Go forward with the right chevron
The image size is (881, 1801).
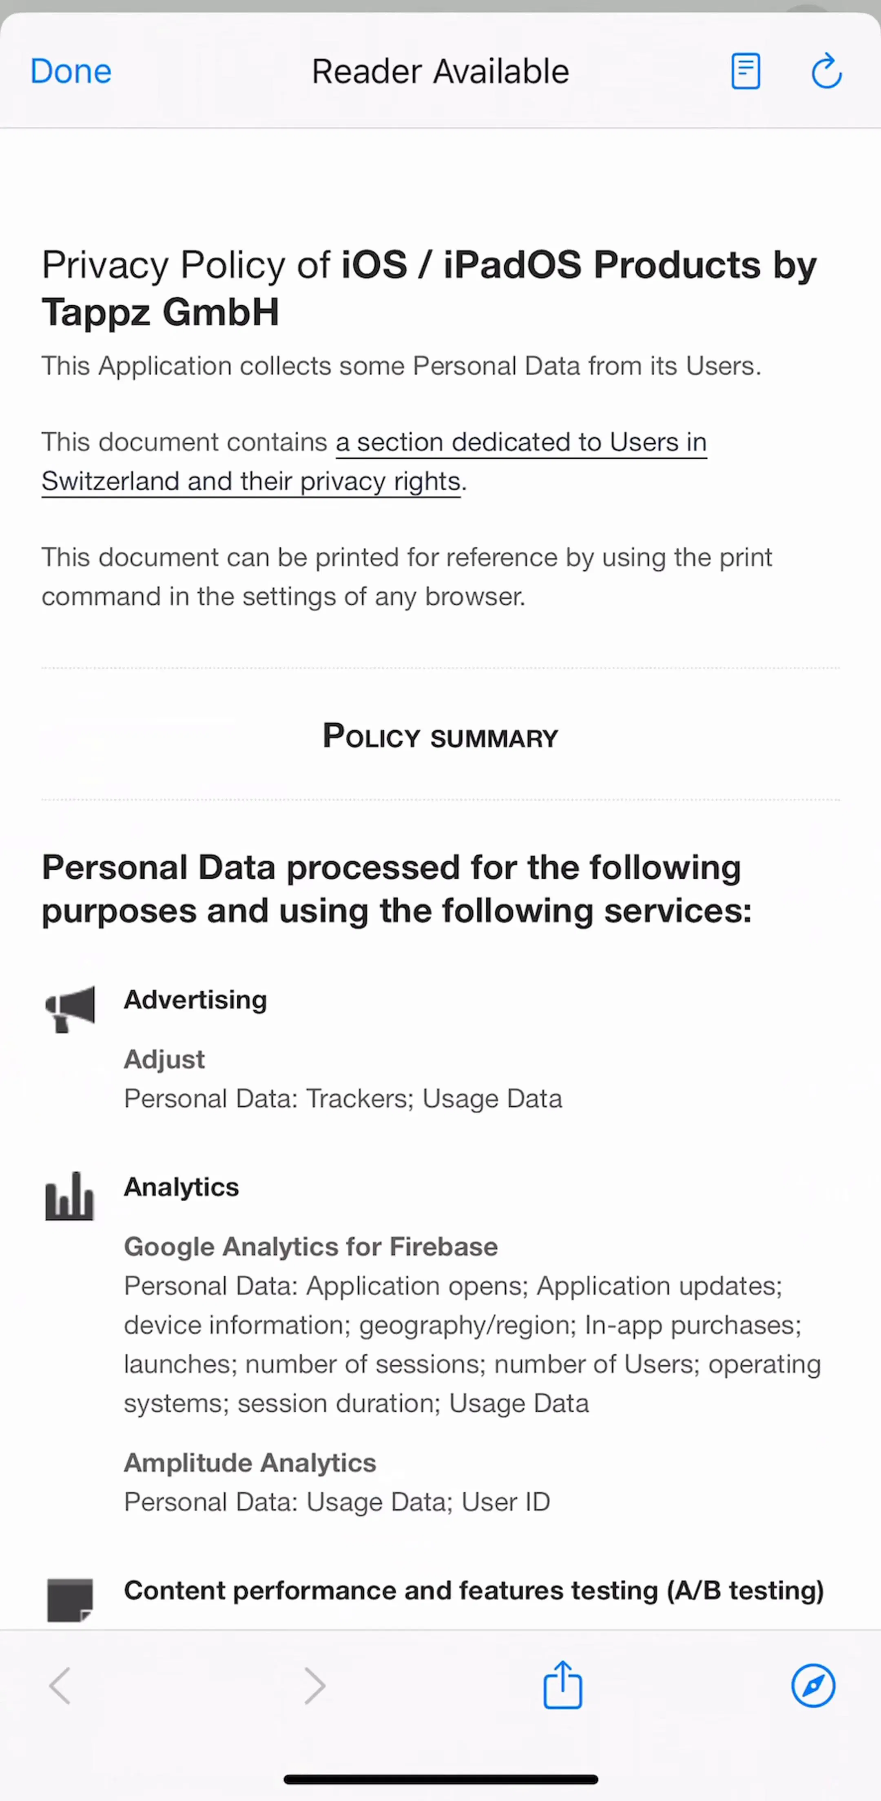[315, 1686]
